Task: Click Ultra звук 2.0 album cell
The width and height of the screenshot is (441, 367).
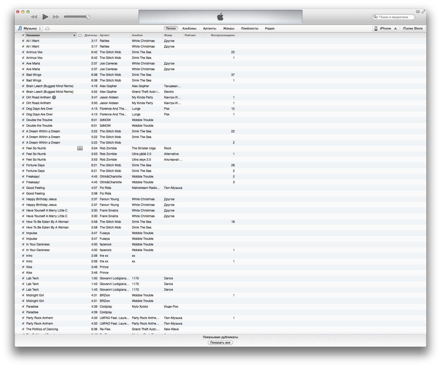Action: click(141, 160)
